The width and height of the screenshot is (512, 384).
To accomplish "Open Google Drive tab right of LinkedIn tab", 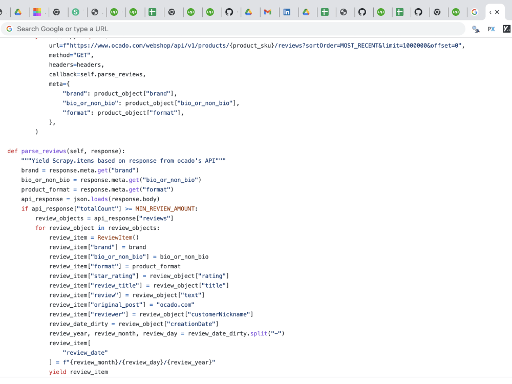I will click(306, 12).
